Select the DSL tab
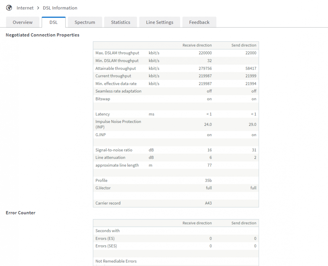Viewport: 328px width, 266px height. (54, 22)
